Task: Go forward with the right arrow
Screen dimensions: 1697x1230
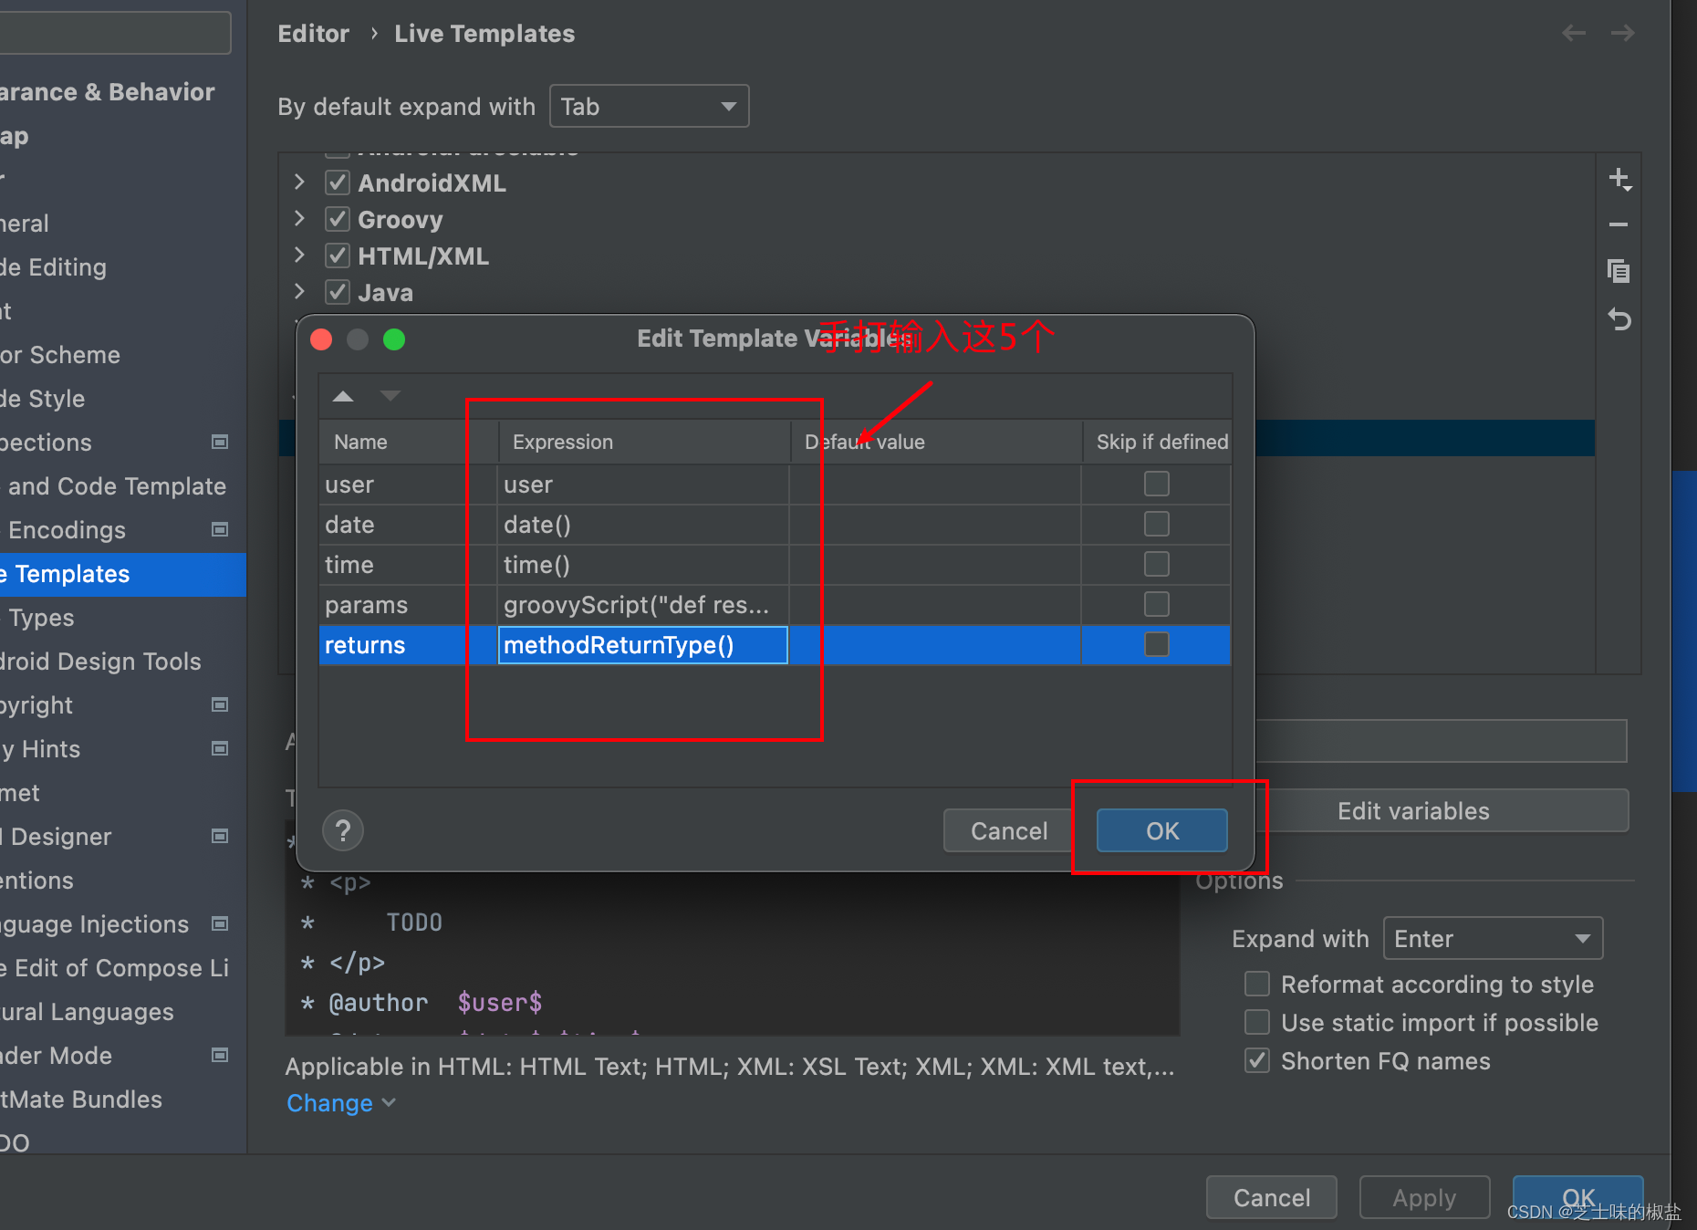Action: click(x=1623, y=34)
